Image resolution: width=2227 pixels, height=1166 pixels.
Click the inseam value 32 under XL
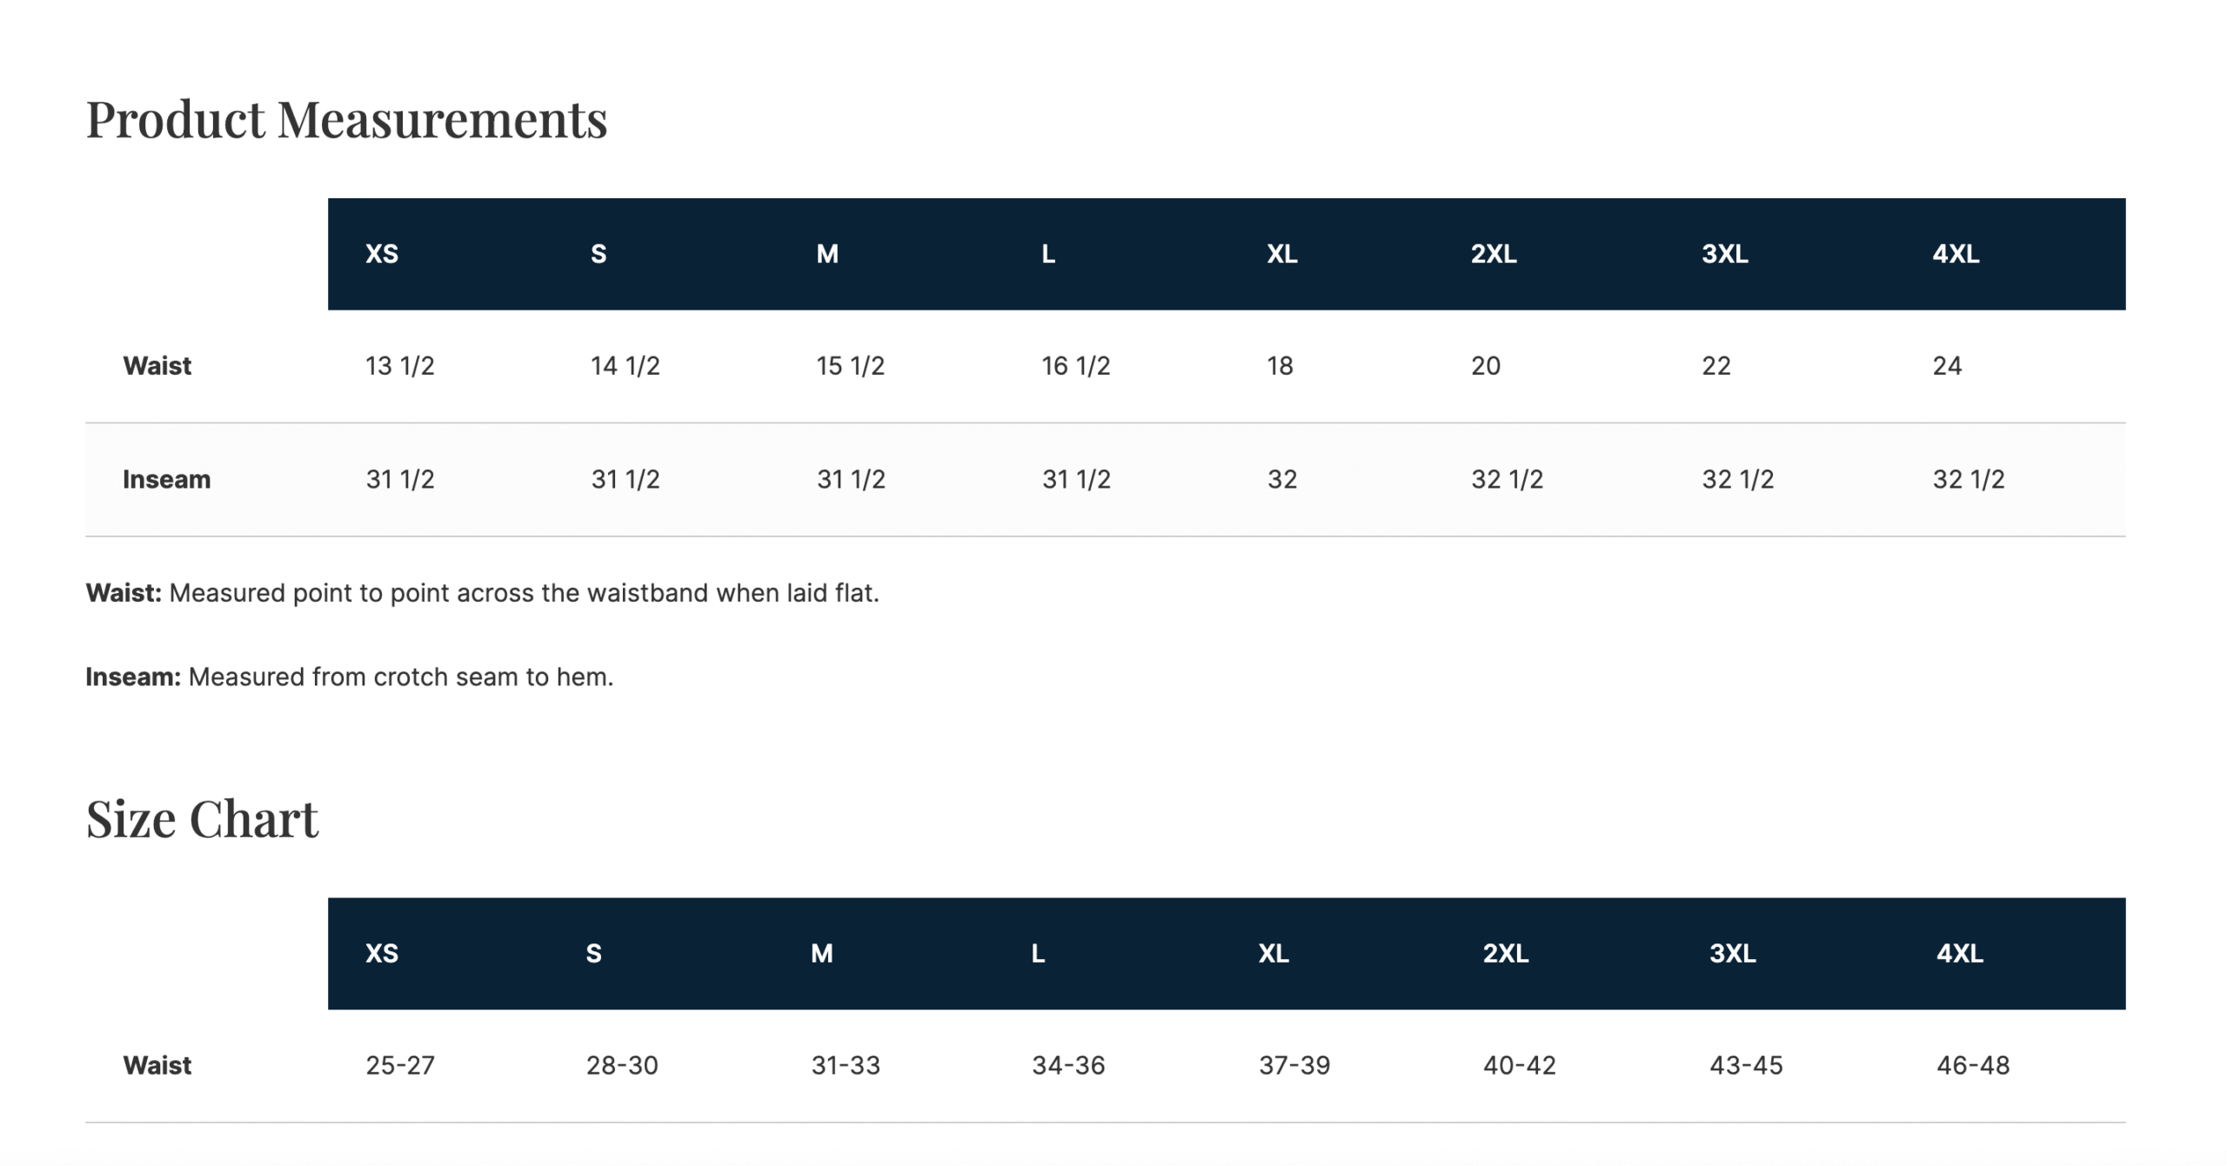click(1281, 479)
